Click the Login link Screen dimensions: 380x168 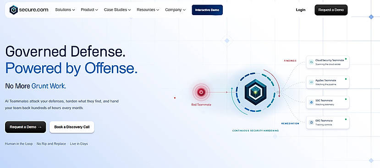click(x=301, y=10)
